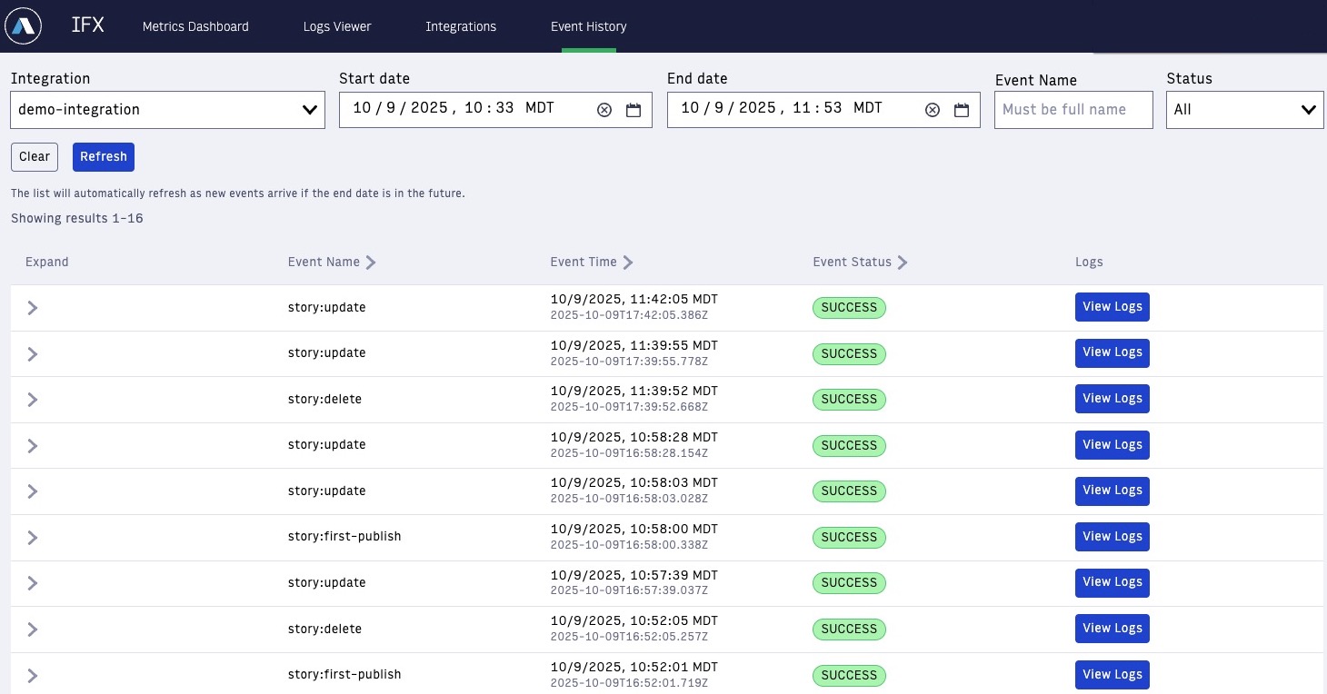This screenshot has width=1327, height=694.
Task: Sort by Event Name column arrow
Action: 371,263
